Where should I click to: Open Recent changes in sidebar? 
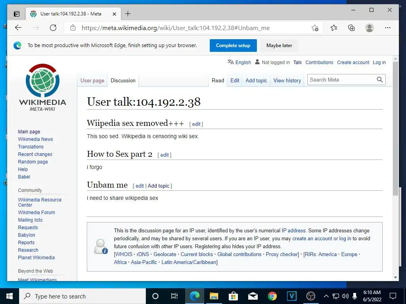click(35, 154)
